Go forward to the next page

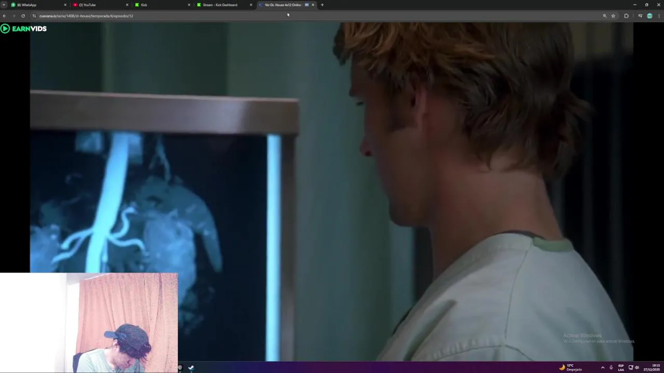[13, 16]
